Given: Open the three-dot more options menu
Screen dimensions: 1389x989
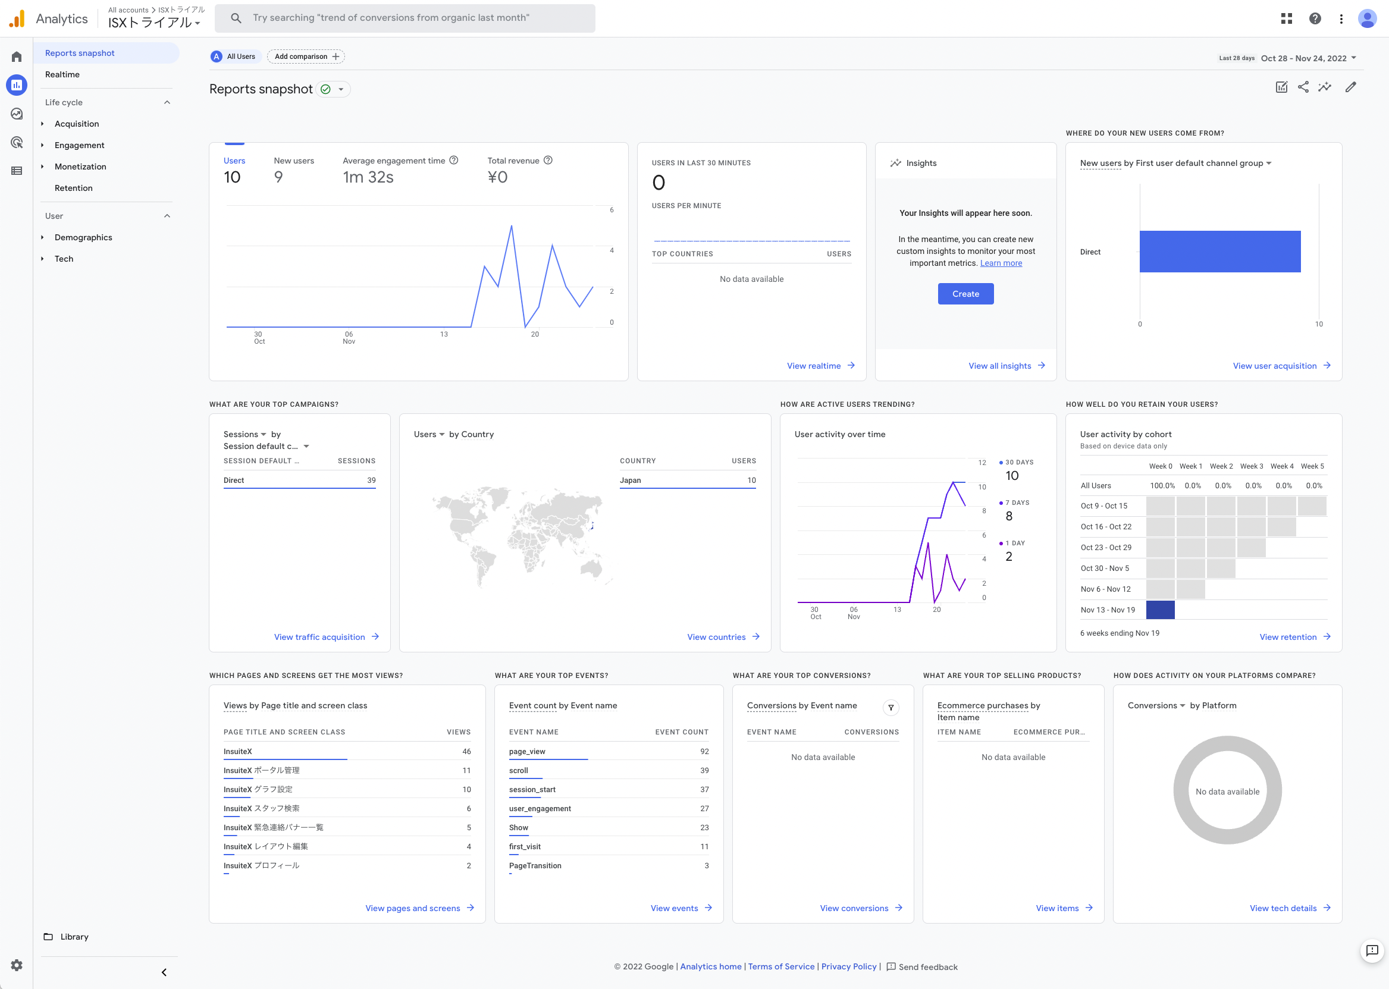Looking at the screenshot, I should tap(1341, 18).
